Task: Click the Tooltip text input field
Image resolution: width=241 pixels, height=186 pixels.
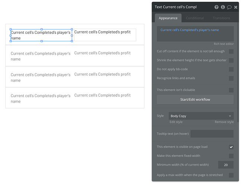Action: pos(212,134)
